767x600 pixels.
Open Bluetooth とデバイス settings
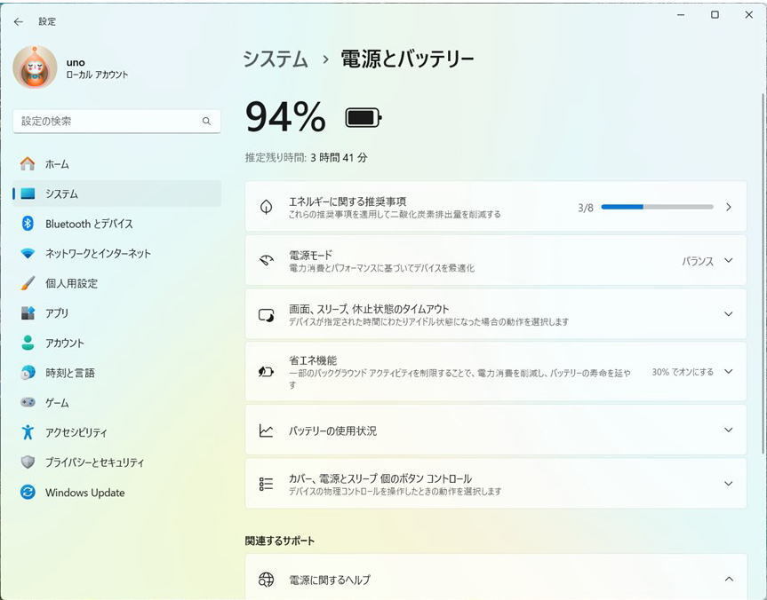pos(117,224)
